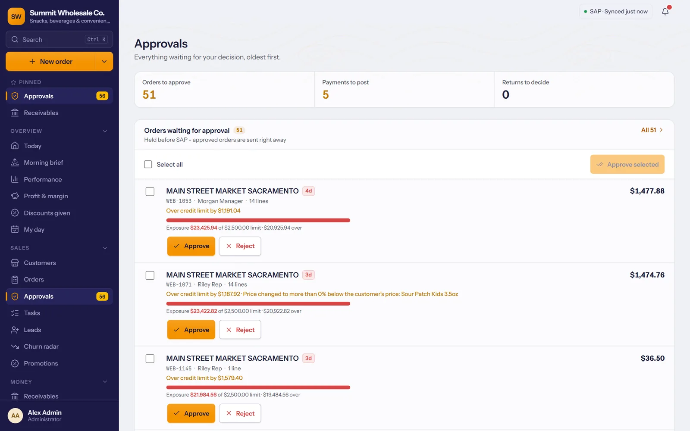Collapse the Overview section chevron
This screenshot has width=690, height=431.
click(x=105, y=131)
